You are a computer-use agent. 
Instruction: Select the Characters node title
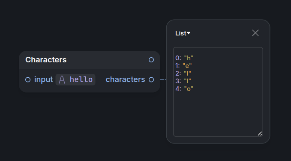click(46, 60)
